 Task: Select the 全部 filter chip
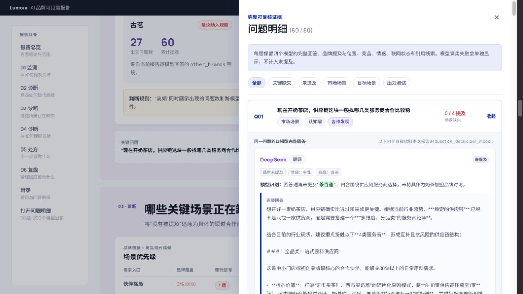[x=257, y=83]
